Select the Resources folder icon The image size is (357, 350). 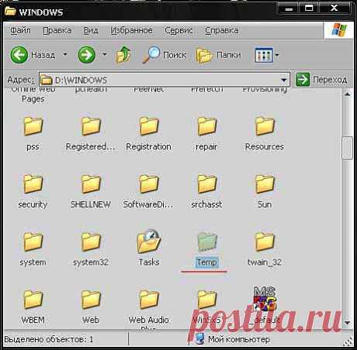click(265, 126)
